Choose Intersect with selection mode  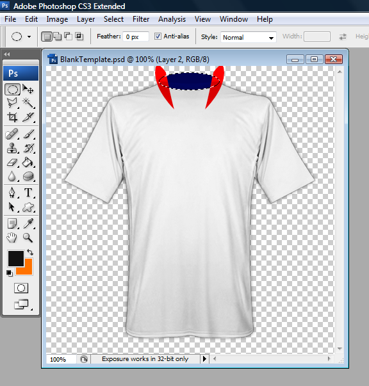click(79, 36)
